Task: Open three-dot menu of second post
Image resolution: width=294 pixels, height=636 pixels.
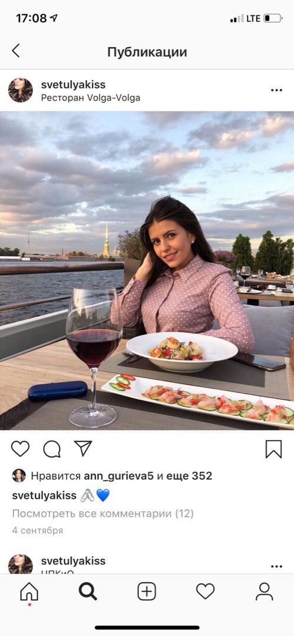Action: click(276, 567)
